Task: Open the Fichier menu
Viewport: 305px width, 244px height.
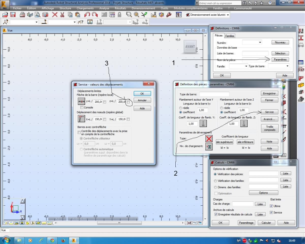Action: coord(17,8)
